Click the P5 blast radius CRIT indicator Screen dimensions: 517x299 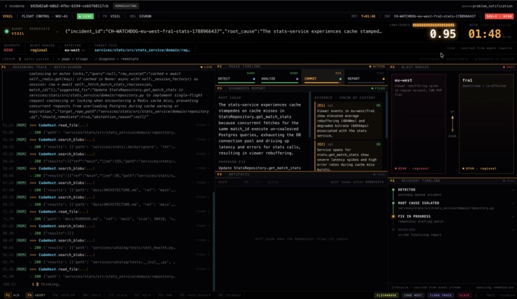[509, 67]
